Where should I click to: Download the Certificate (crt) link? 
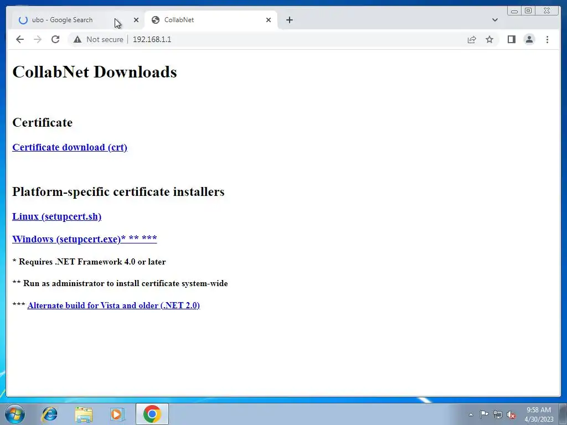(x=70, y=147)
